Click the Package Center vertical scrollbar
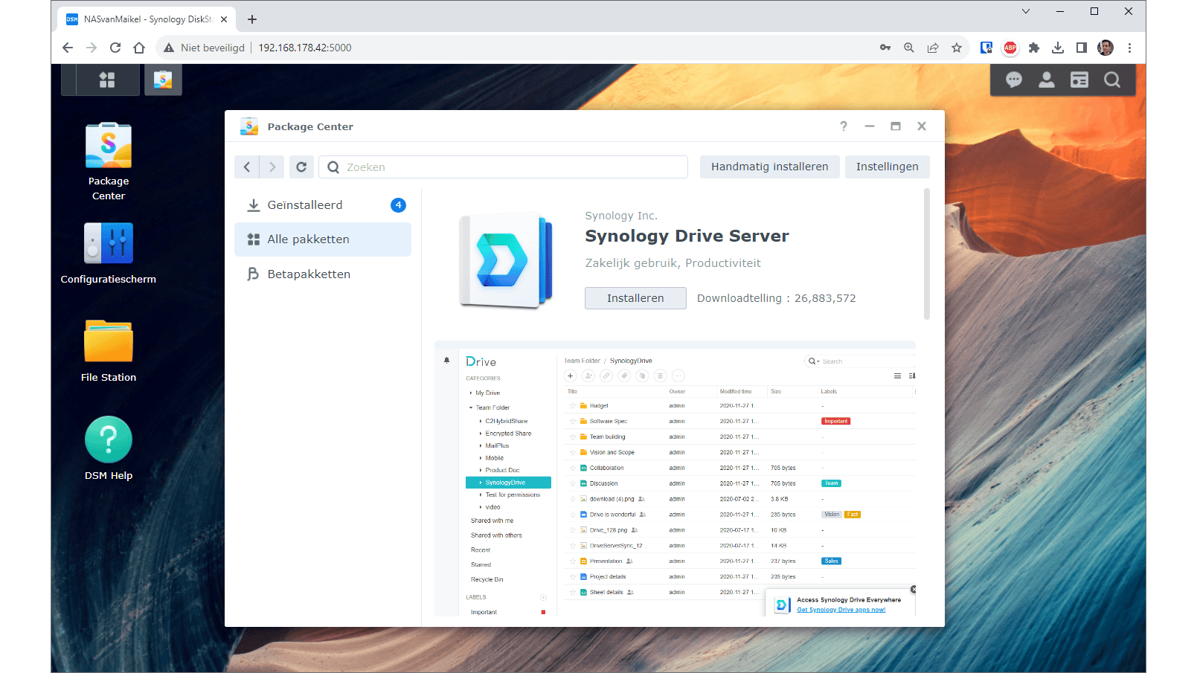This screenshot has width=1197, height=673. [x=927, y=253]
